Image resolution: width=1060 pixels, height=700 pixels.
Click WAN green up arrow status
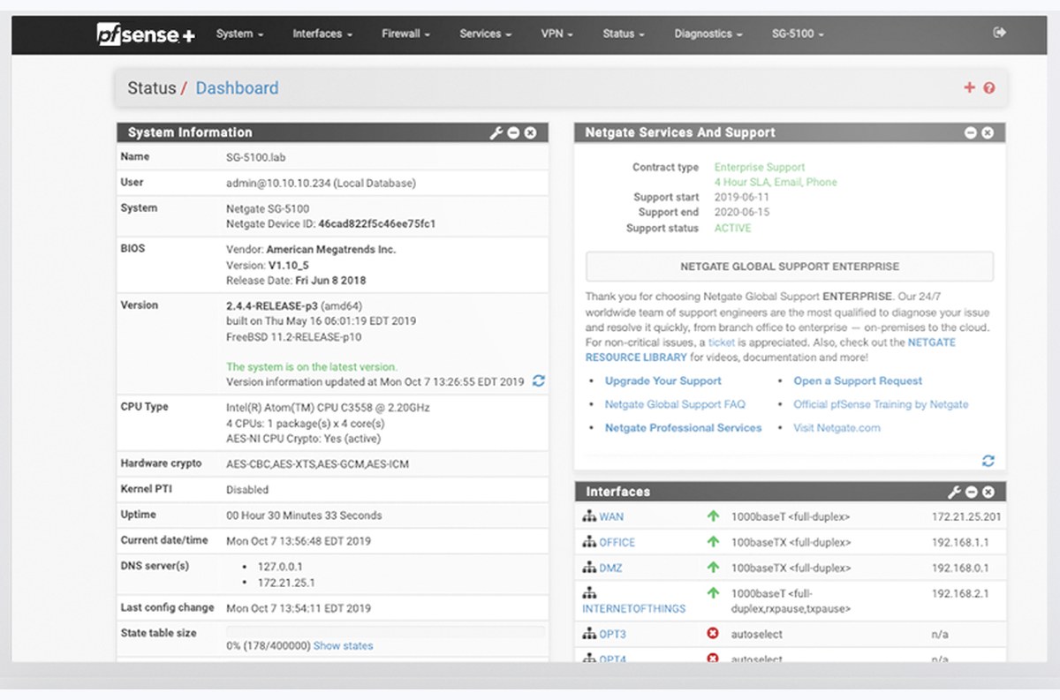(x=713, y=516)
